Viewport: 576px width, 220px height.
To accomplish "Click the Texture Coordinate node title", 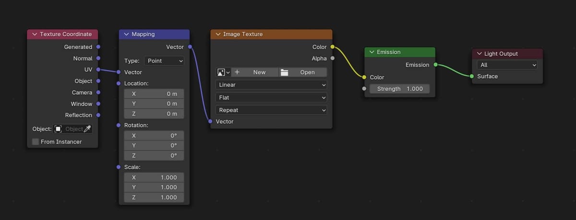I will point(66,35).
